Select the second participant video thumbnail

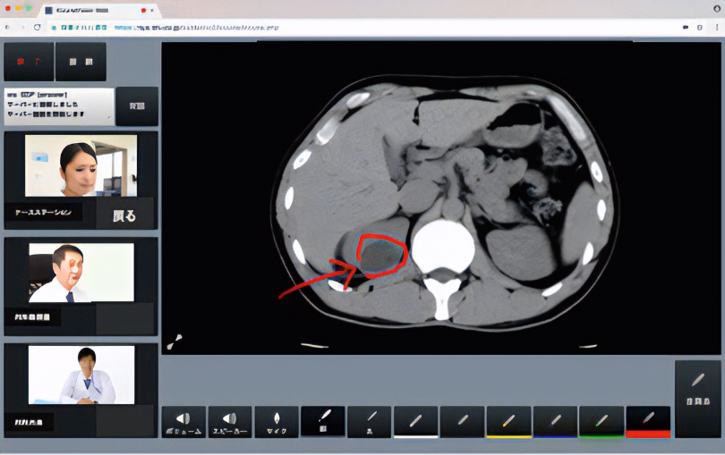point(81,273)
